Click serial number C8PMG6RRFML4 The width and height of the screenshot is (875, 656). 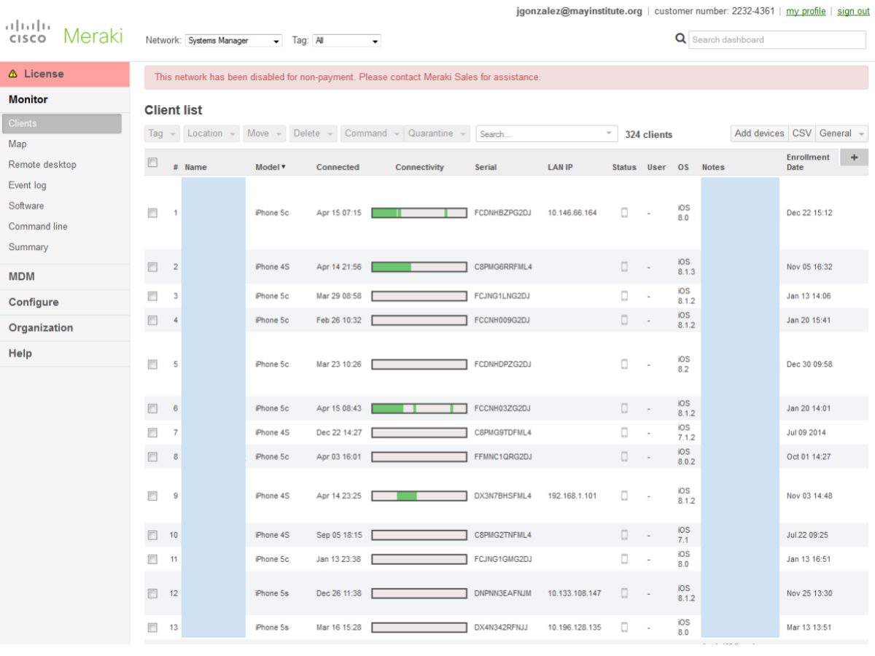click(x=503, y=267)
